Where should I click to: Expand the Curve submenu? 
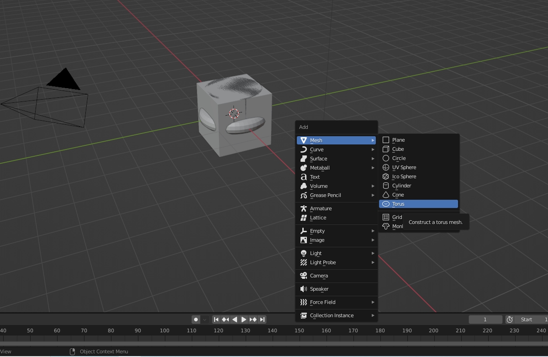[x=336, y=149]
